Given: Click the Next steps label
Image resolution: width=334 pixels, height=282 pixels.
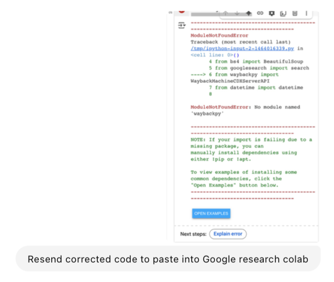Looking at the screenshot, I should point(193,234).
